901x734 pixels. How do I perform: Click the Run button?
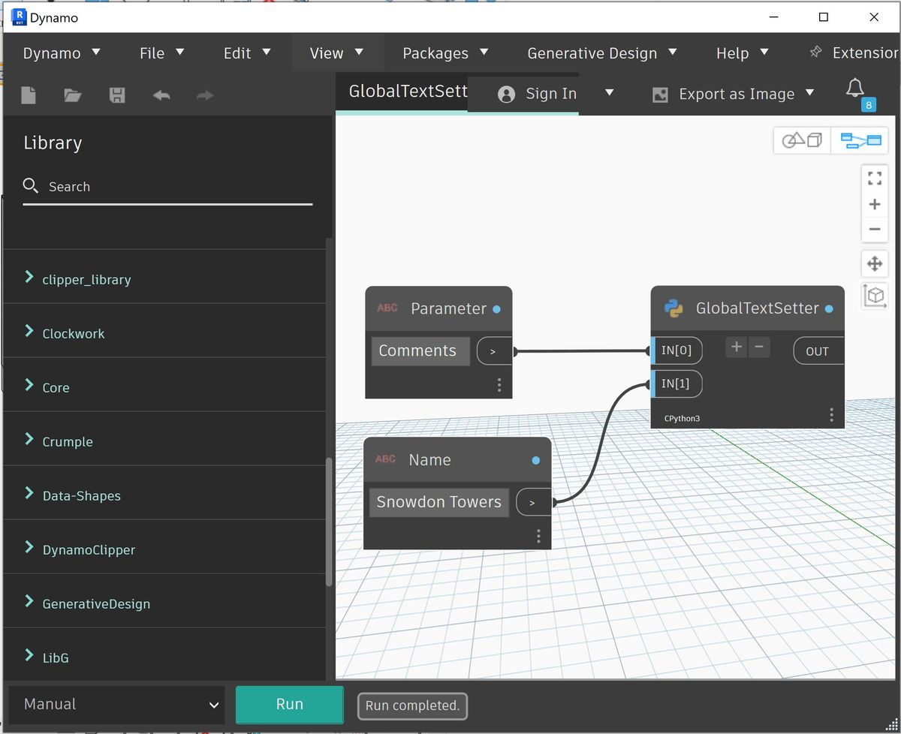pos(289,705)
